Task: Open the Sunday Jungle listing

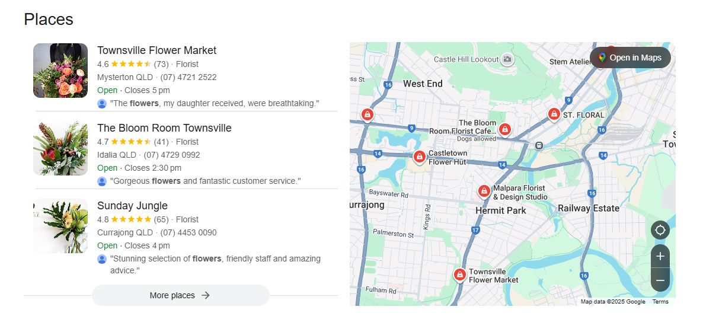Action: tap(132, 206)
